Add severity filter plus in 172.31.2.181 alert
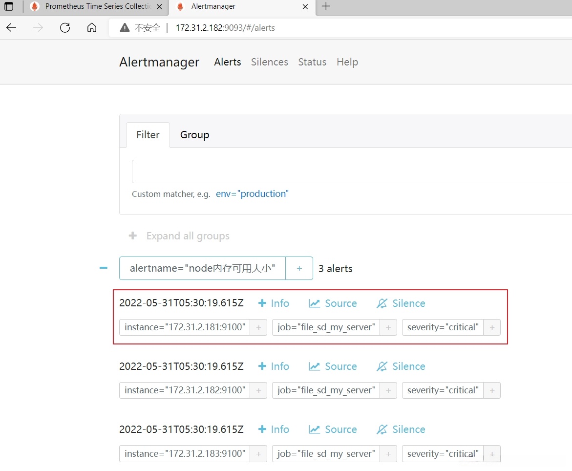This screenshot has height=471, width=572. (x=492, y=327)
